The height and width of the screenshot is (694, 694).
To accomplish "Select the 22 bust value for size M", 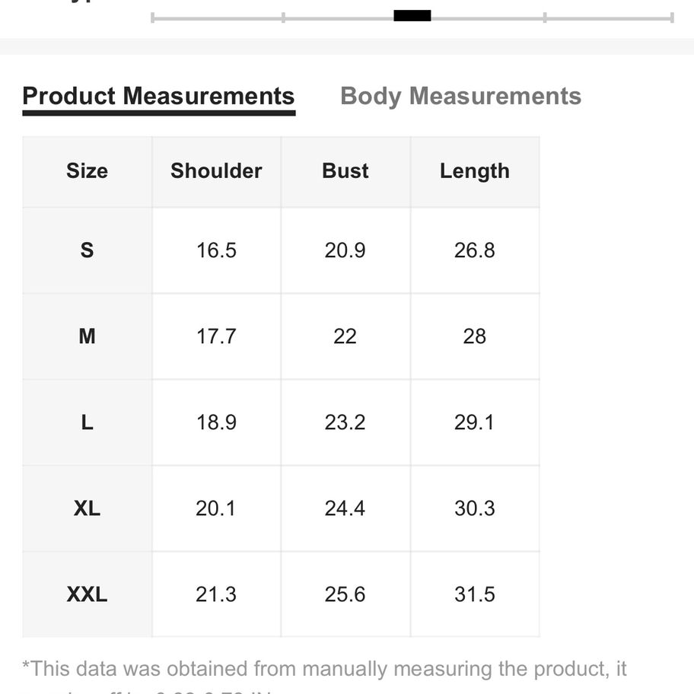I will click(345, 336).
